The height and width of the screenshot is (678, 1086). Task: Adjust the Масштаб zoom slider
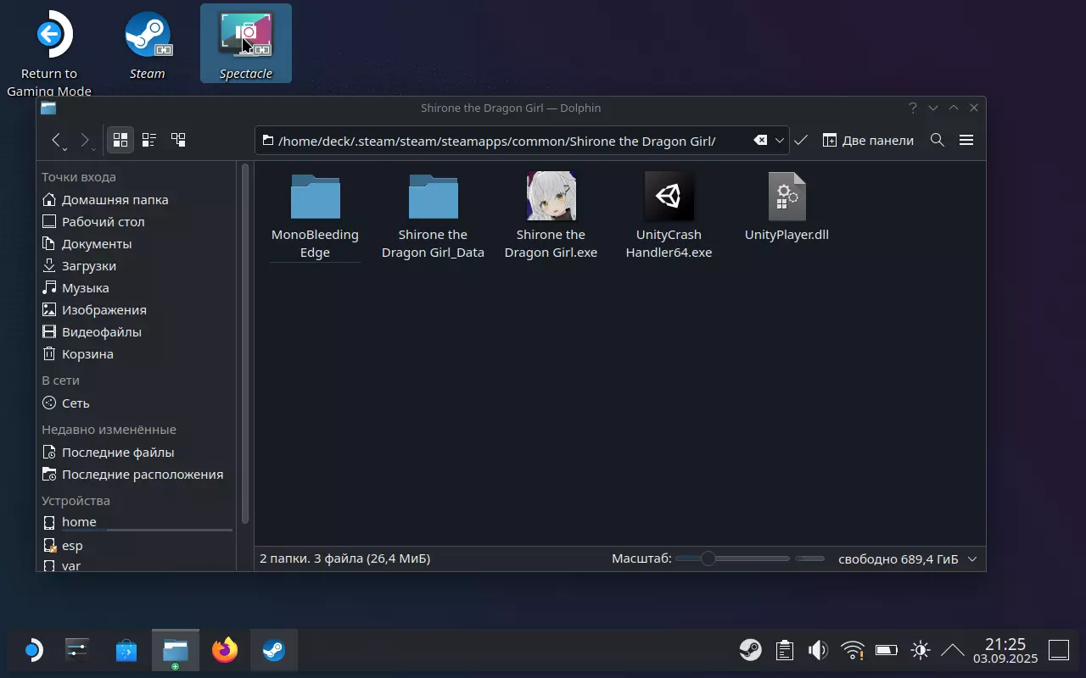point(732,559)
